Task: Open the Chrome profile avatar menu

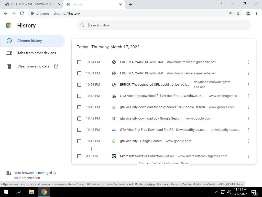Action: pos(248,13)
